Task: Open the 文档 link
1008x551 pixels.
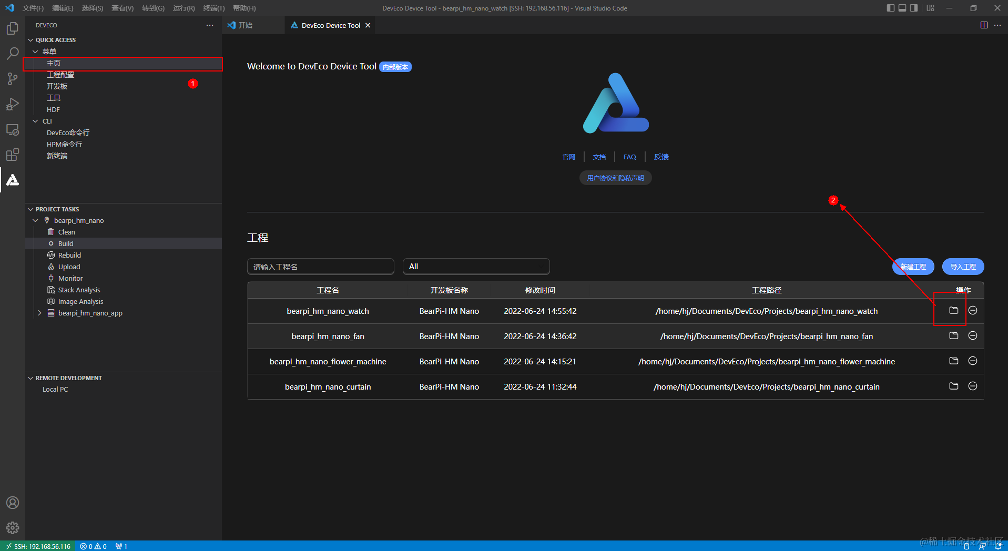Action: click(599, 157)
